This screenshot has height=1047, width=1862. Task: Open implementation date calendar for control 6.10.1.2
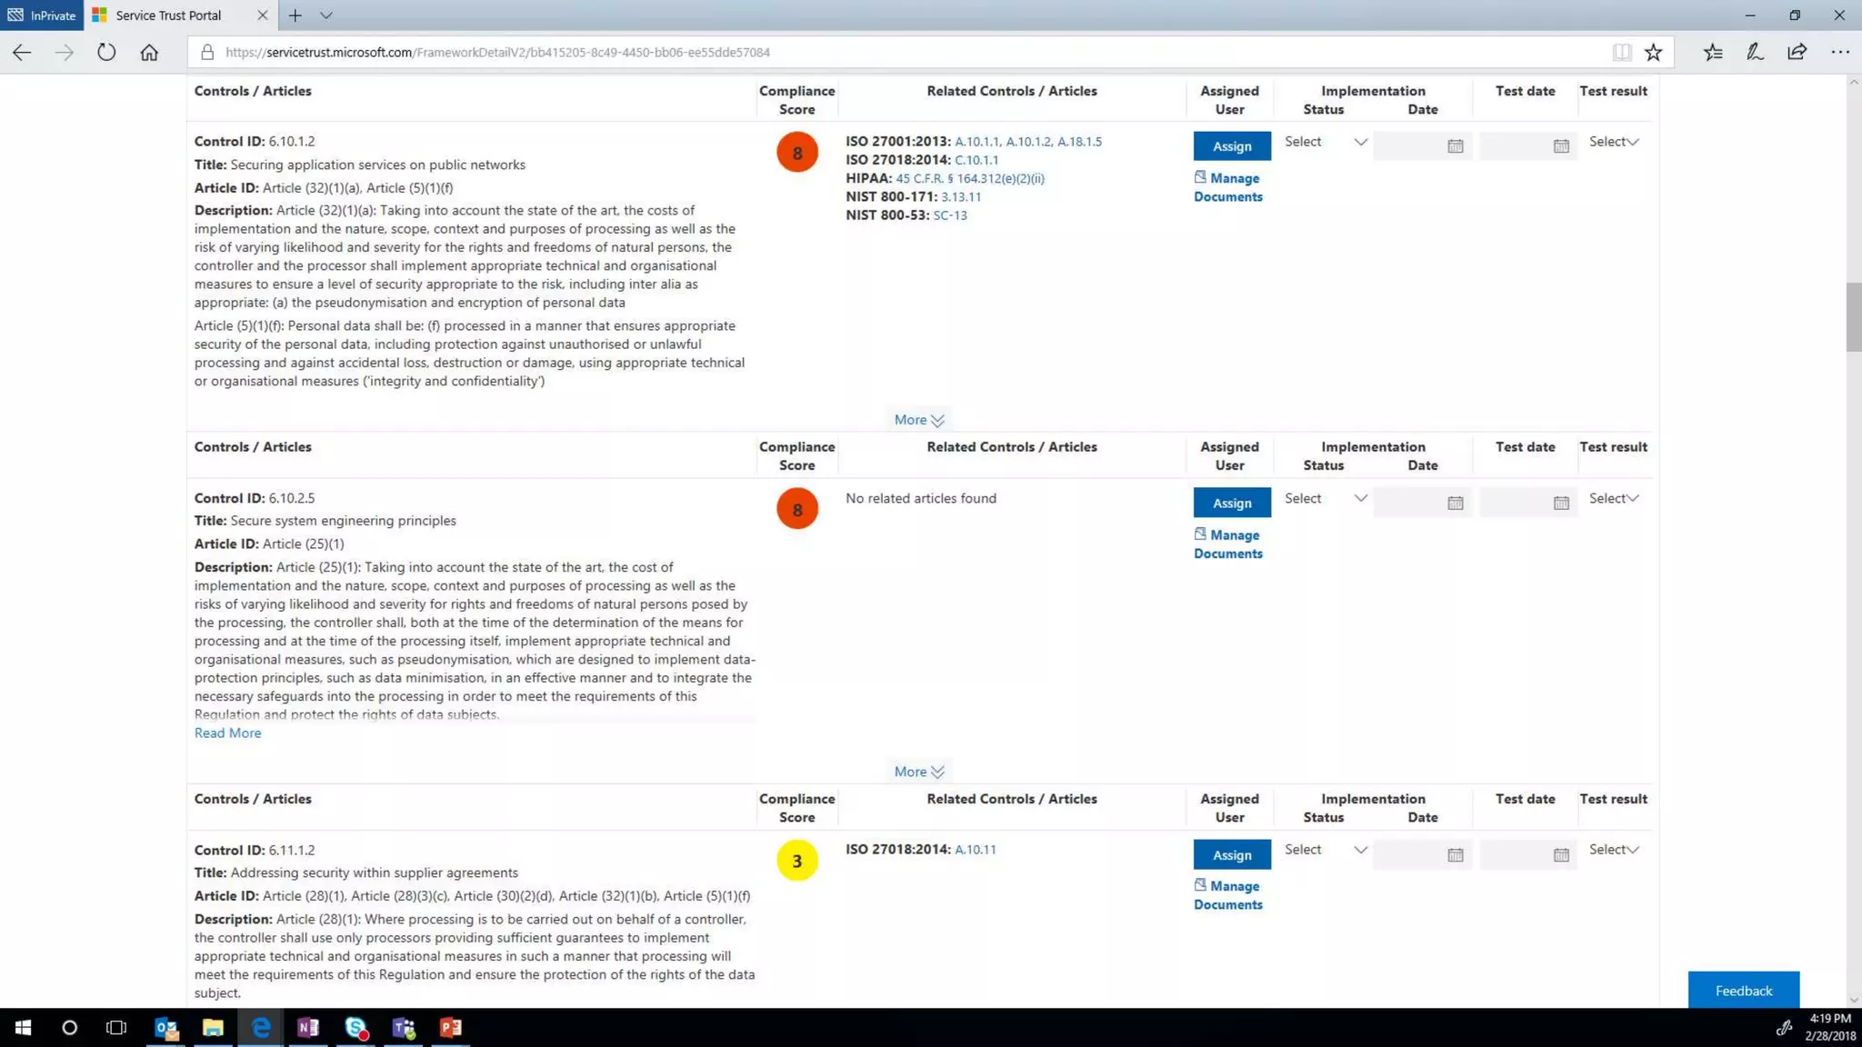click(1455, 146)
